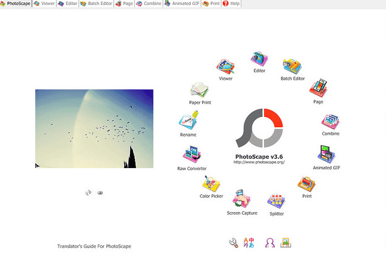Click the Print icon in the circle
The image size is (386, 267).
tap(307, 184)
